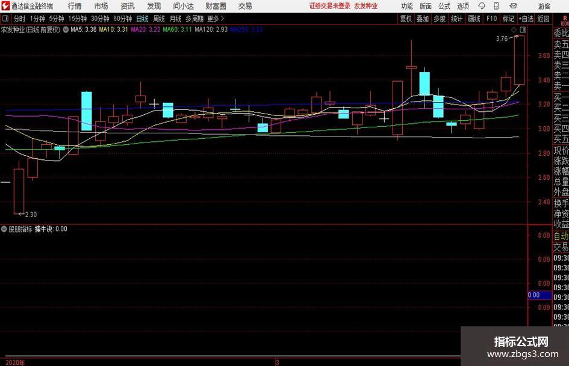This screenshot has height=366, width=569.
Task: Open F10 company info
Action: click(492, 19)
